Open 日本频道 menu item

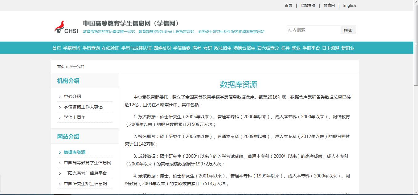coord(330,48)
